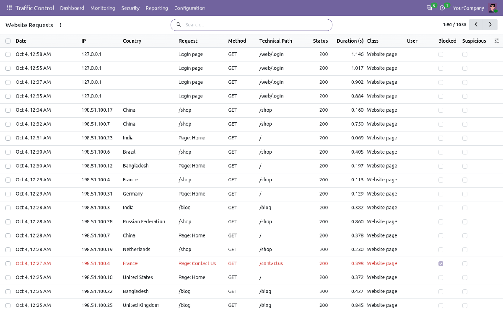
Task: Click the Page: Contact Us request cell
Action: pos(197,264)
